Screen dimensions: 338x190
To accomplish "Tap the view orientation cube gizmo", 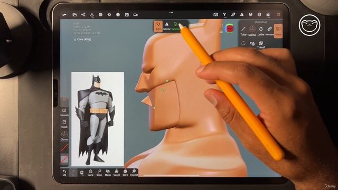I will coord(229,28).
